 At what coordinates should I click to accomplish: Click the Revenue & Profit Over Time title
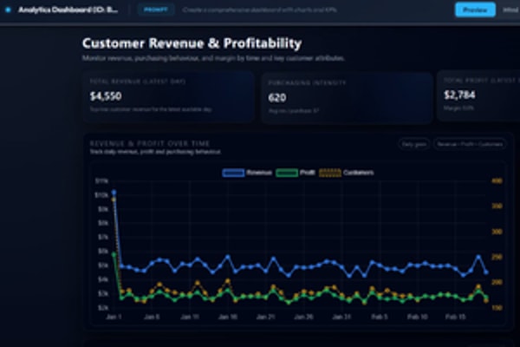pyautogui.click(x=150, y=143)
